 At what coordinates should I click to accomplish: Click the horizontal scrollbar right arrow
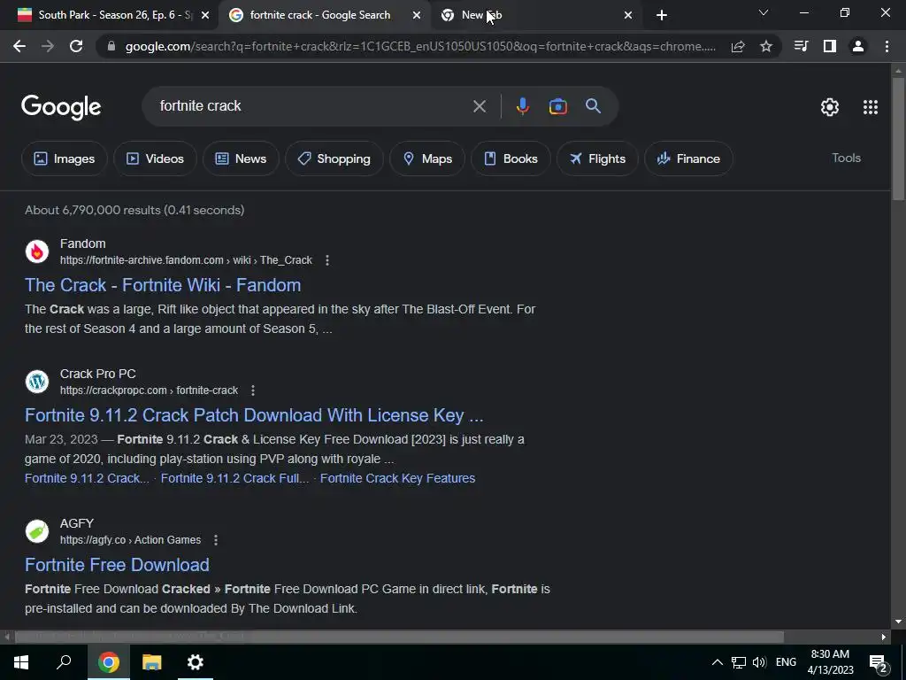(884, 637)
